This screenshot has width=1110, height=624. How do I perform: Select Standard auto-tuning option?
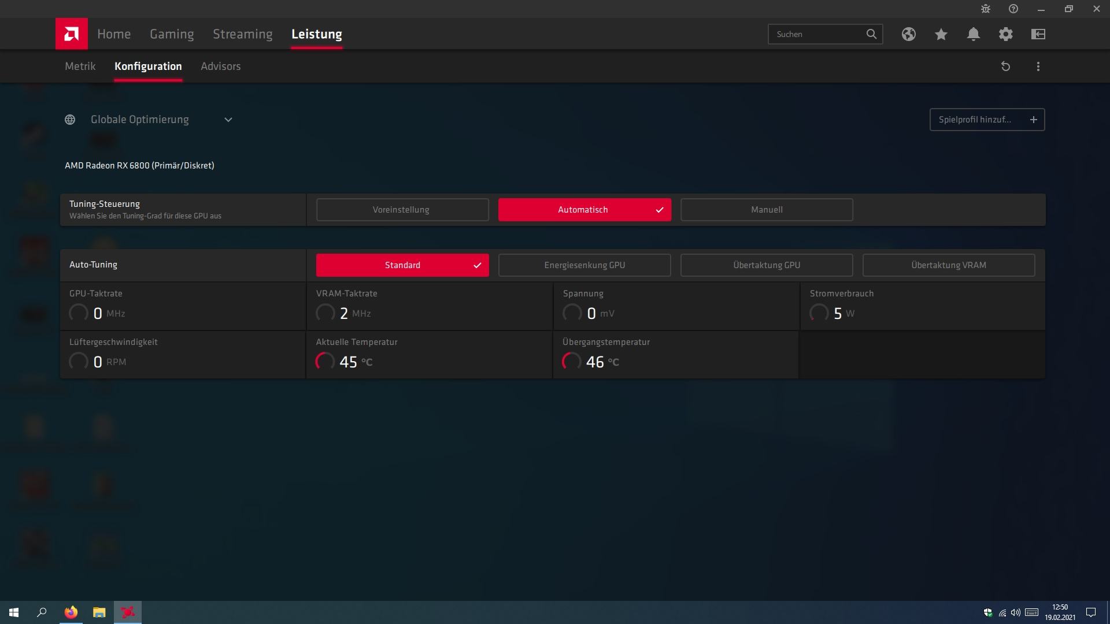coord(402,265)
